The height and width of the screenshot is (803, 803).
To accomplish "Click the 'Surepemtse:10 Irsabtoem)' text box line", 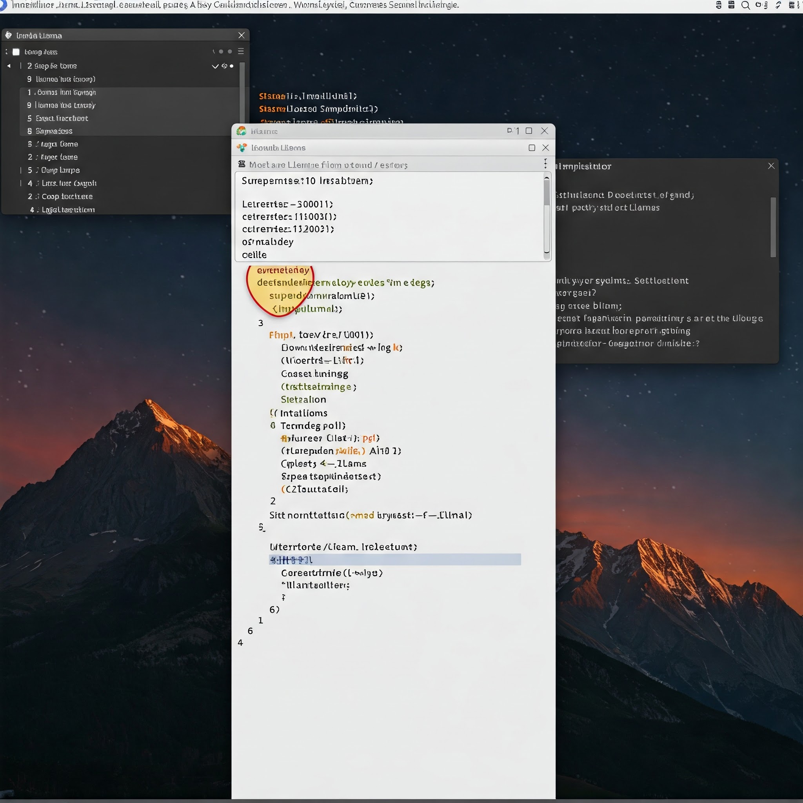I will pos(307,181).
